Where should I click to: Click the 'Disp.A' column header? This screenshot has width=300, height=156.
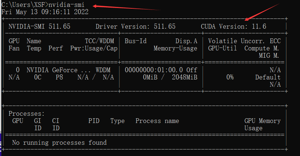(186, 41)
